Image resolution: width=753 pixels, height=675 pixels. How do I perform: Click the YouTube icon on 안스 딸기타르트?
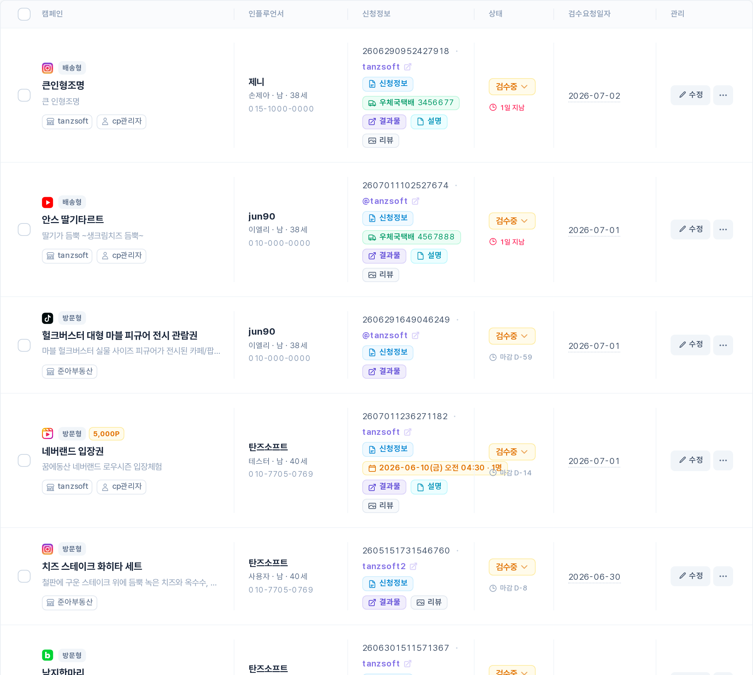tap(48, 202)
